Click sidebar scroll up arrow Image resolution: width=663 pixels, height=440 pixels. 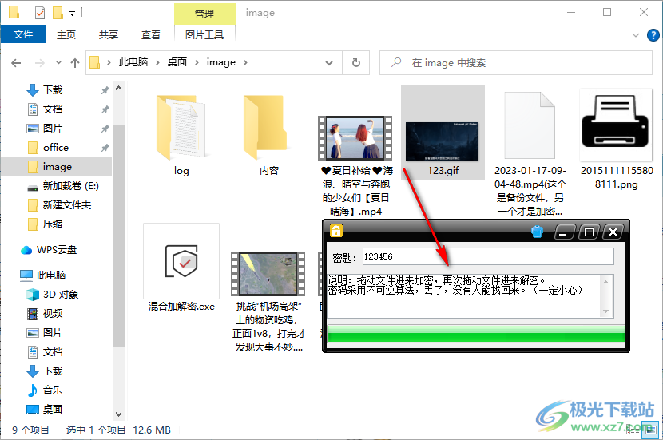pos(119,89)
